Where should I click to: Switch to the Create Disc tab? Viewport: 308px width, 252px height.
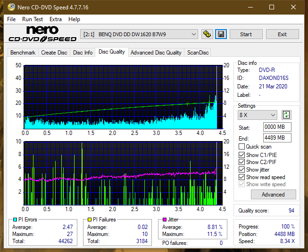pos(54,53)
